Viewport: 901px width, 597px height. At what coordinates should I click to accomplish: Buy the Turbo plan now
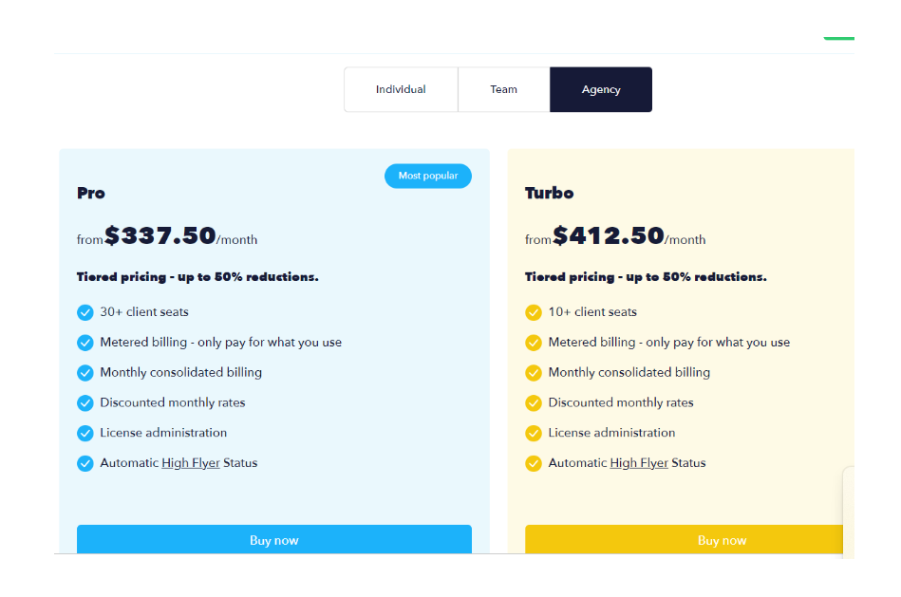(x=684, y=539)
